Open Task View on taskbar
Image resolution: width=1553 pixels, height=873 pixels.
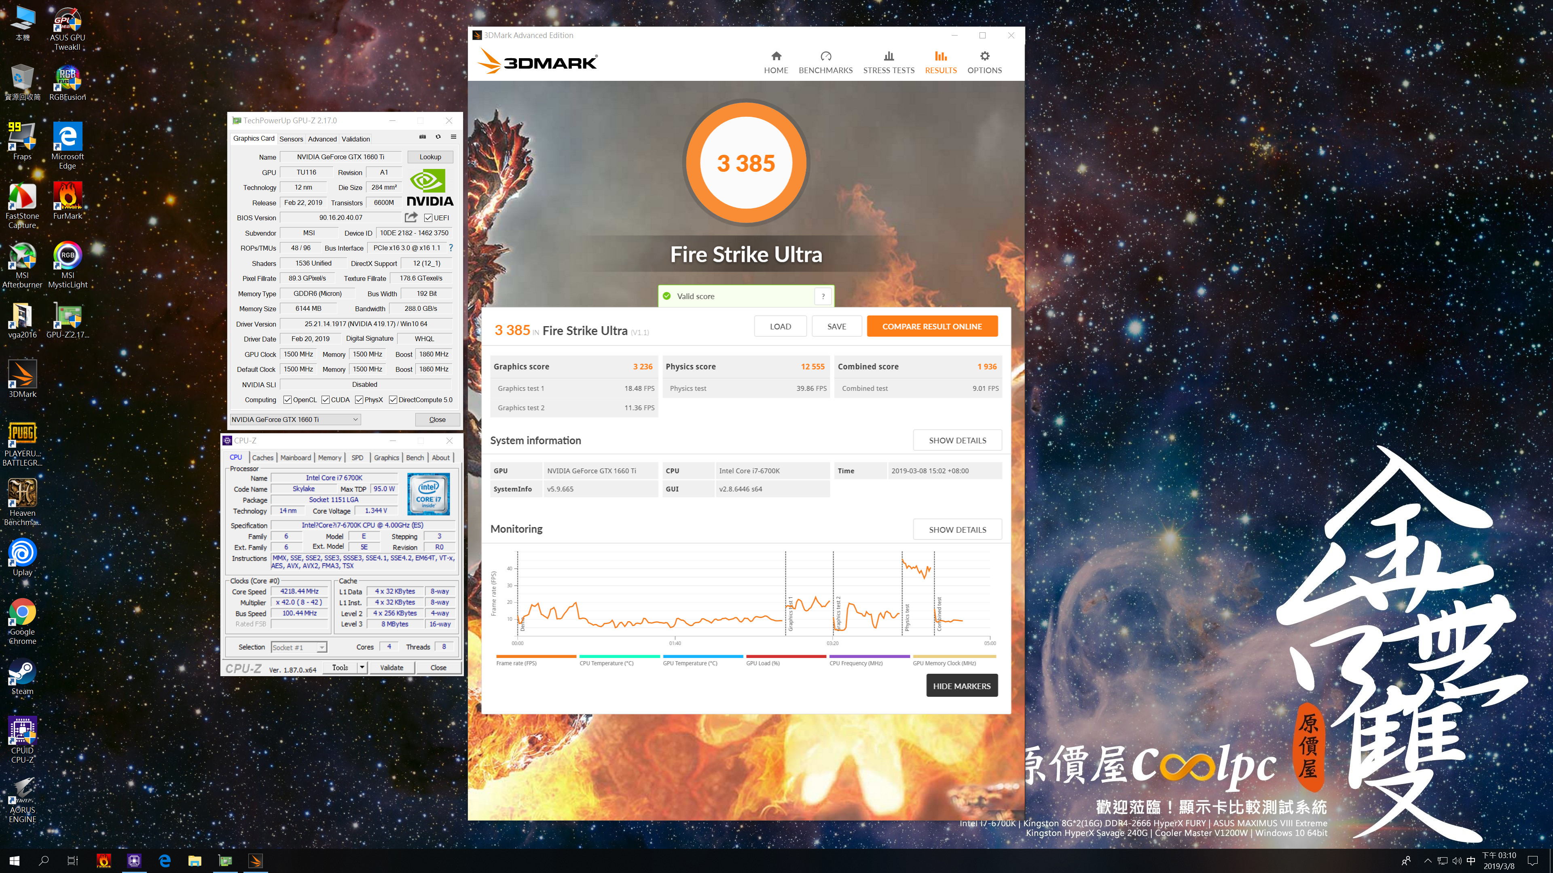point(72,860)
